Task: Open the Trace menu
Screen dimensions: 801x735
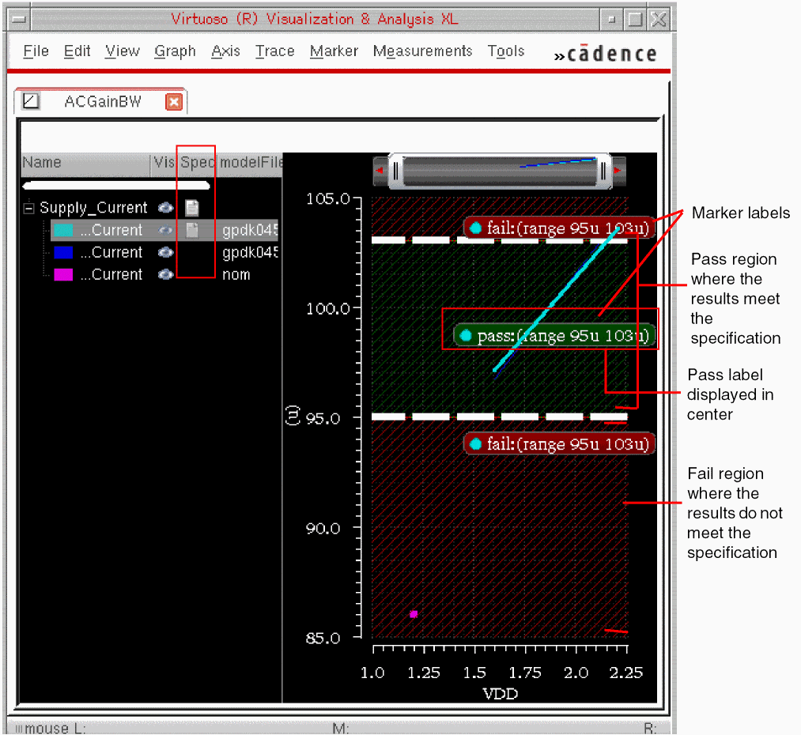Action: tap(274, 51)
